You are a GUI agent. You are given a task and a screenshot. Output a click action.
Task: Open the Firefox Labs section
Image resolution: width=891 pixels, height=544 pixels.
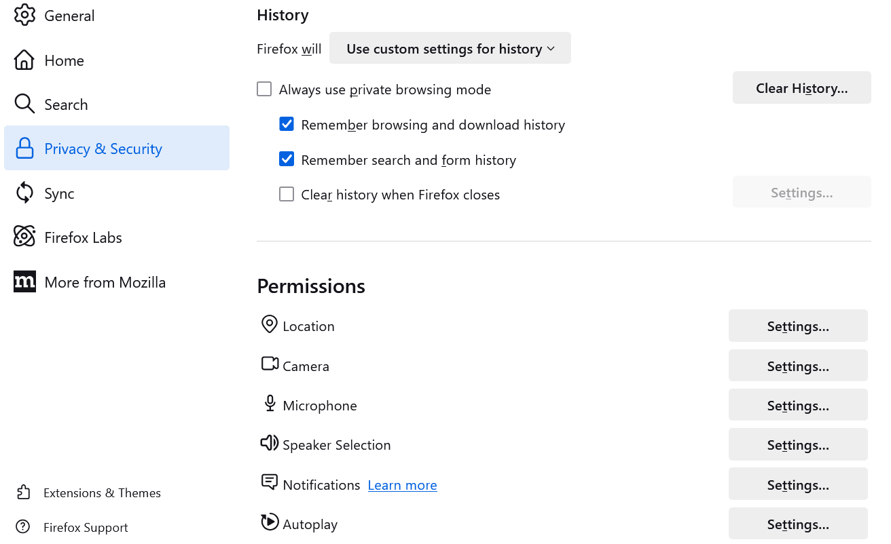click(83, 237)
